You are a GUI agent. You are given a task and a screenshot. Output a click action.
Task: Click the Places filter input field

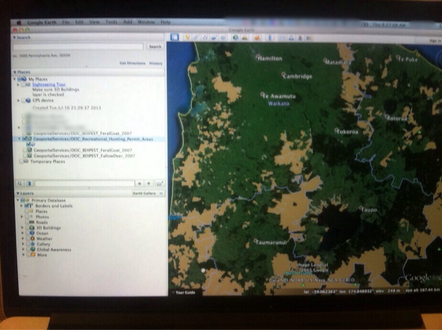[x=84, y=184]
